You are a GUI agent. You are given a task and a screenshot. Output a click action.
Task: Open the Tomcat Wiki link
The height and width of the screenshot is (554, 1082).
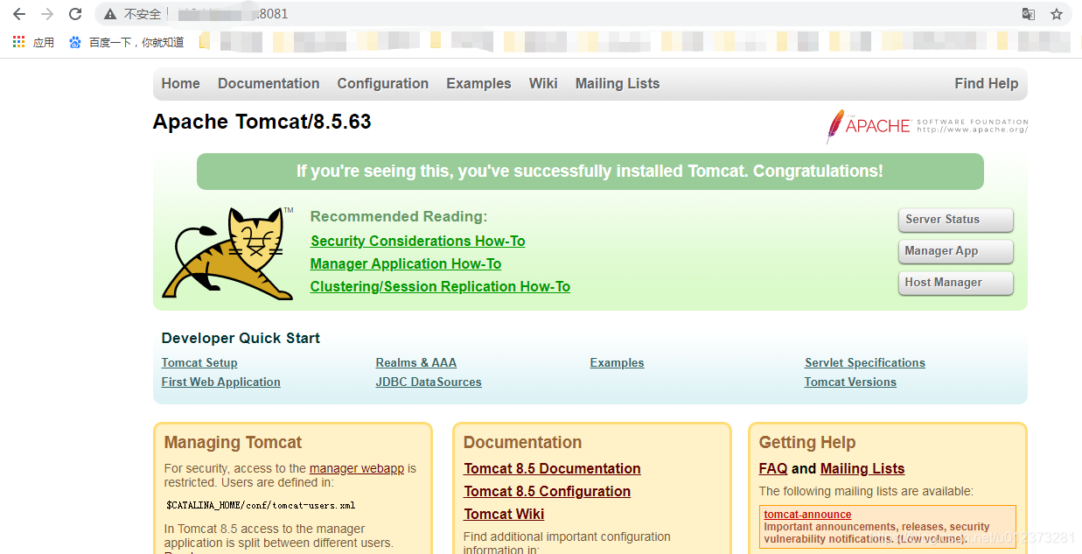pos(504,515)
